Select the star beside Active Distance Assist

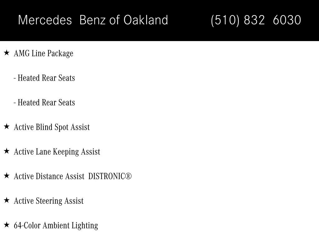click(x=7, y=176)
